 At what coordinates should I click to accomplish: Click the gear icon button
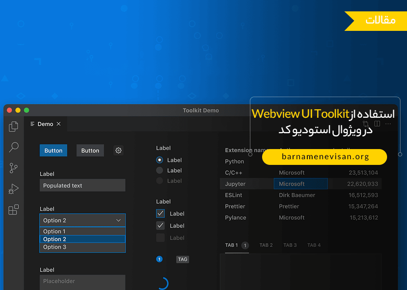point(118,150)
